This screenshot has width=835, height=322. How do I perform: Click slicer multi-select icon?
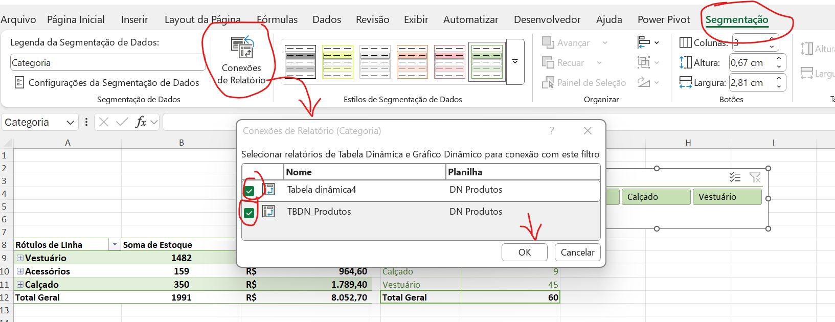click(x=735, y=177)
